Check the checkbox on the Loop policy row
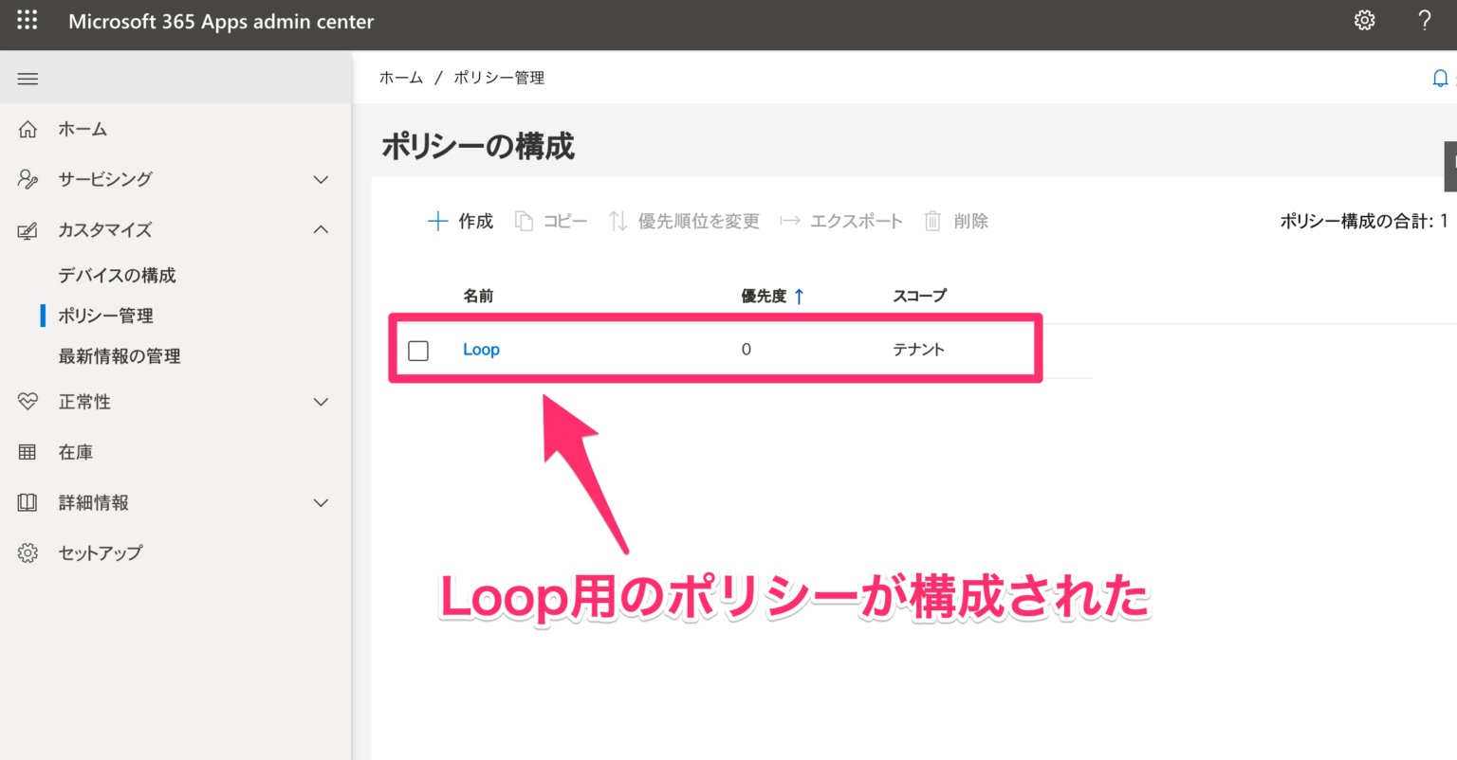Screen dimensions: 1457x760 pos(418,350)
